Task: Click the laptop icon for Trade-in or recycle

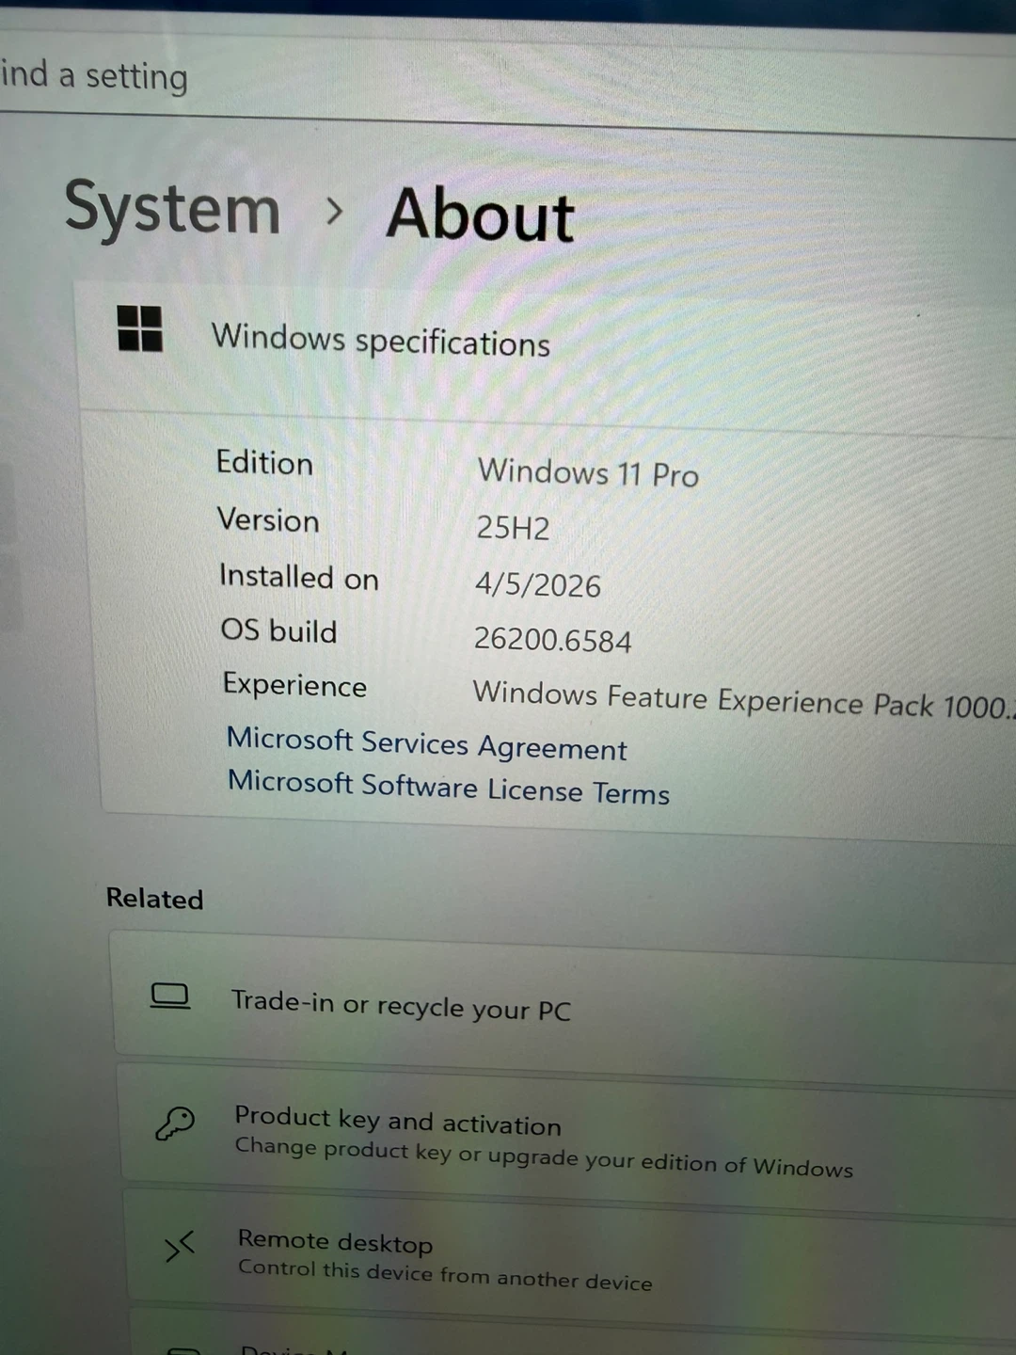Action: click(x=170, y=996)
